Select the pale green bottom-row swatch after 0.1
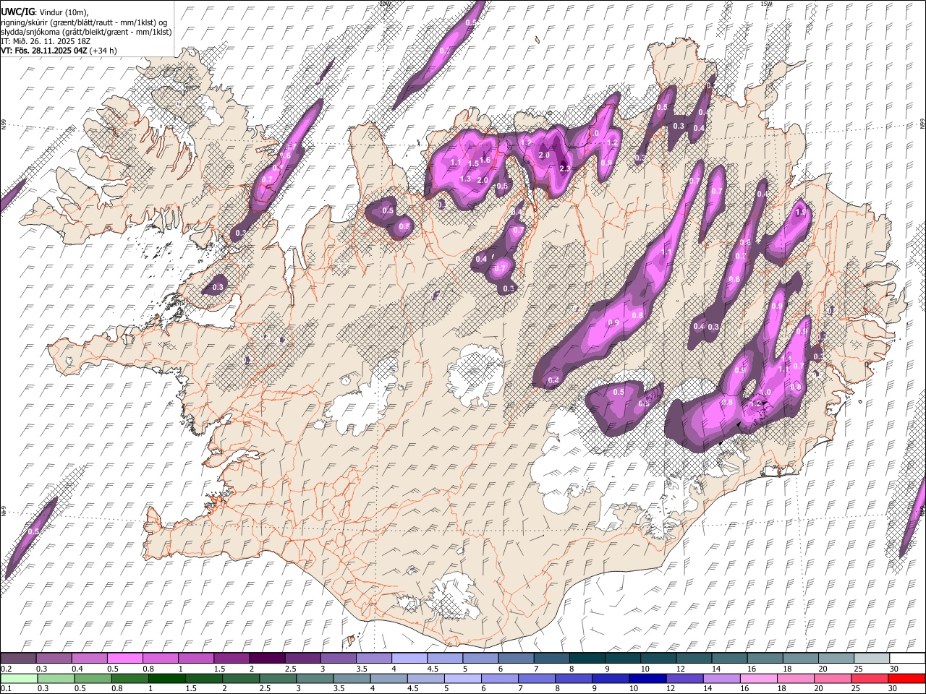The image size is (926, 694). [19, 678]
